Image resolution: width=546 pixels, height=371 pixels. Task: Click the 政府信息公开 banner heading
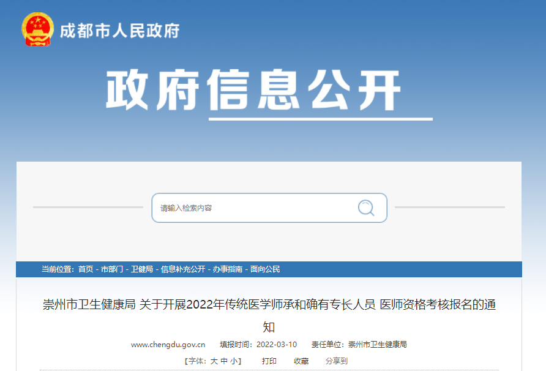coord(253,91)
